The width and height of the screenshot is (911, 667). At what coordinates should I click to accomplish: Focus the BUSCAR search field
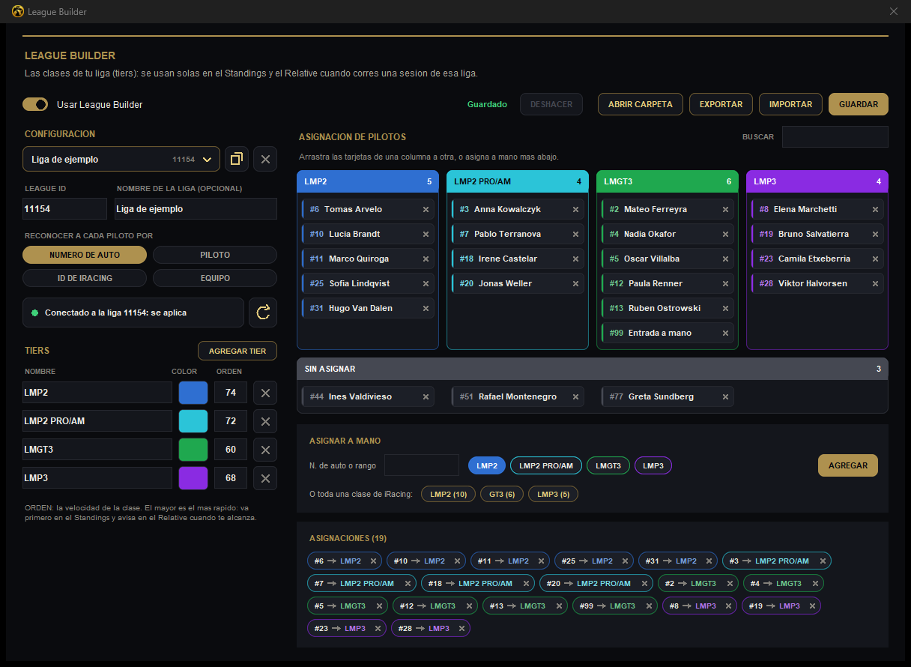tap(835, 137)
